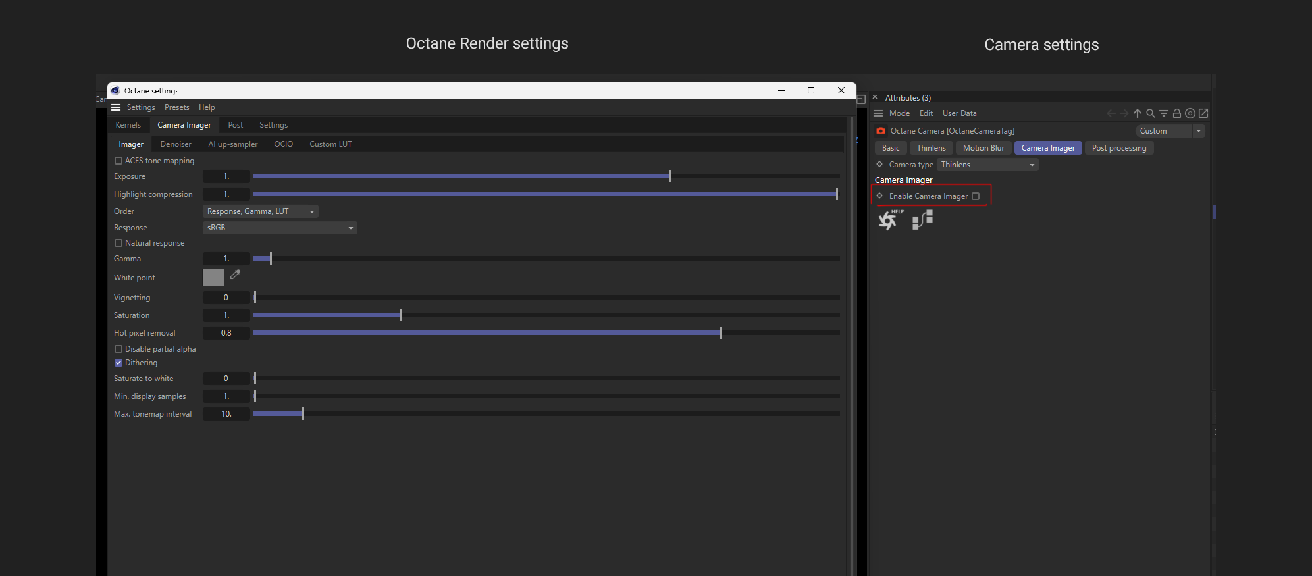This screenshot has height=576, width=1312.
Task: Select the Thinlens tab in Attributes
Action: pos(932,148)
